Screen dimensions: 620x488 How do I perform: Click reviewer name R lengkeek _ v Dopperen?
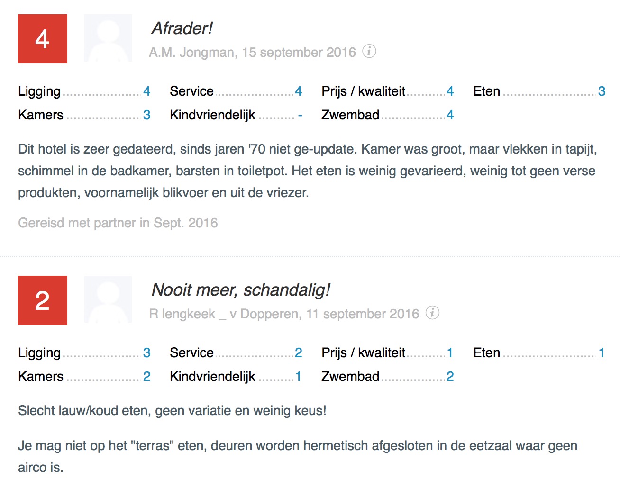point(224,314)
